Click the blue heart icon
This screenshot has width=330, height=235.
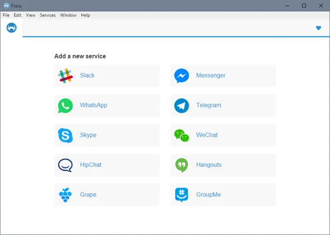318,28
